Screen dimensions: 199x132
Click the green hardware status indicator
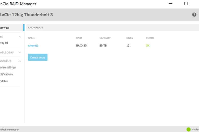pyautogui.click(x=189, y=129)
